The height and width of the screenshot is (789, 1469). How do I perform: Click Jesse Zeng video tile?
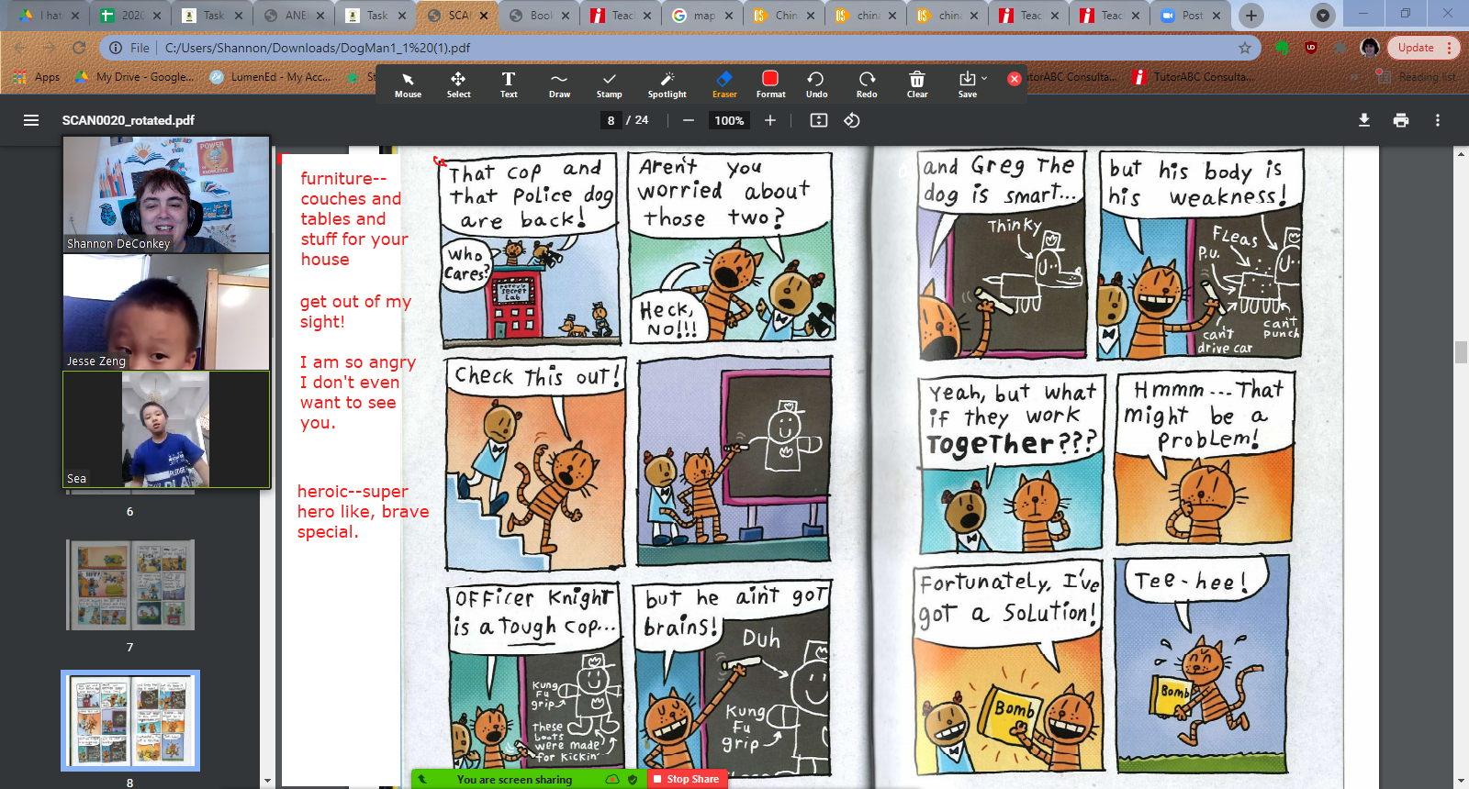pos(166,312)
